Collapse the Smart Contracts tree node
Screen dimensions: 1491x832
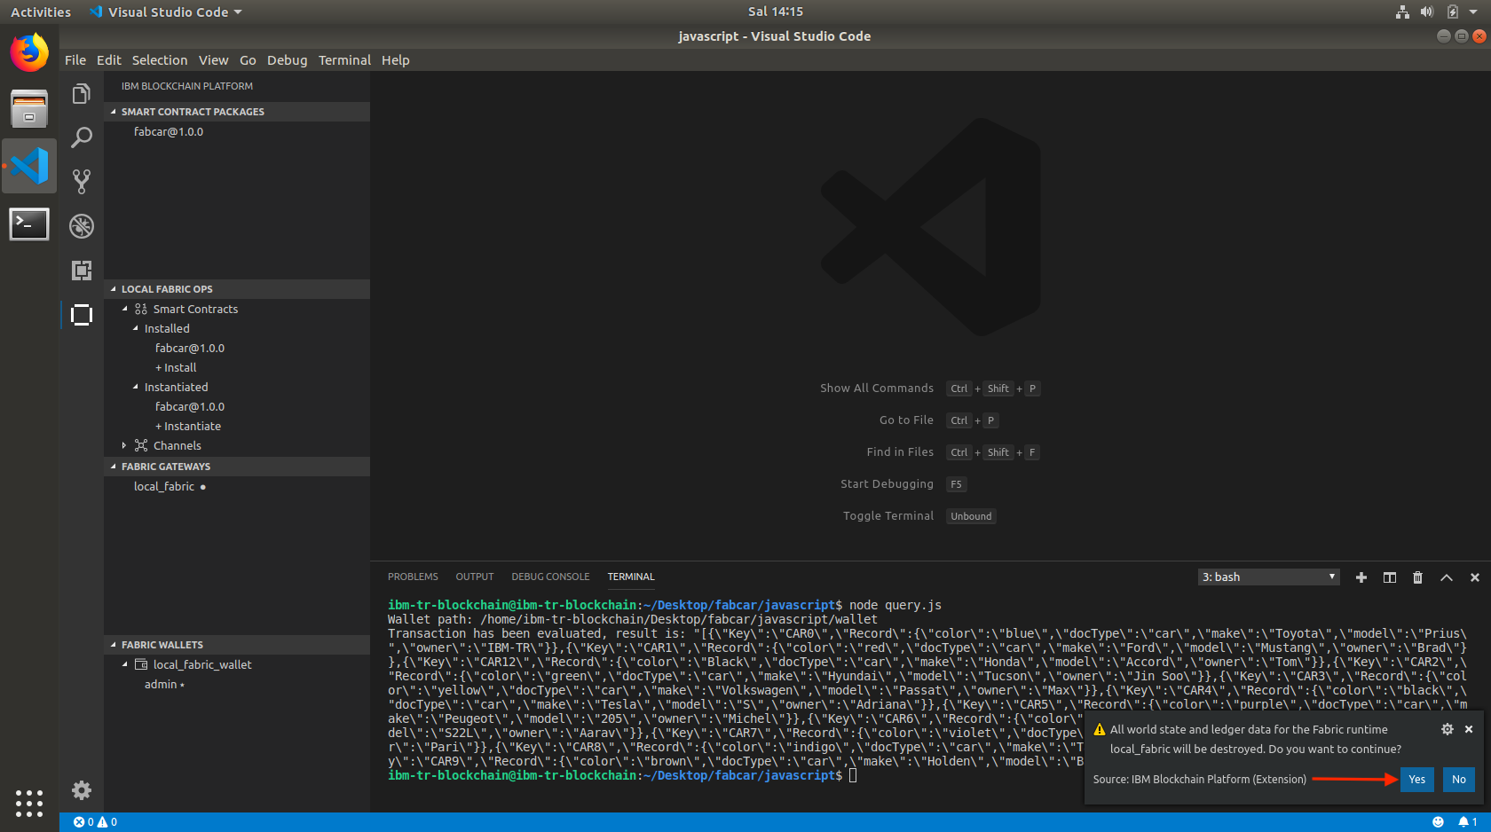[x=124, y=309]
